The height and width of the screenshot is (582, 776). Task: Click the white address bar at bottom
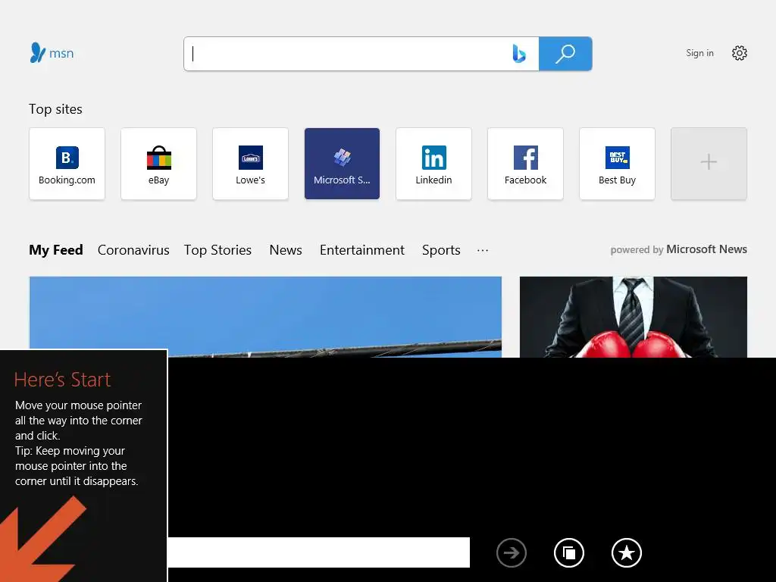point(319,552)
